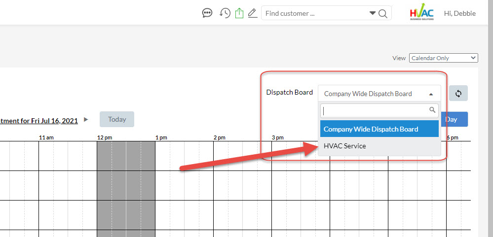Click the Today button
This screenshot has height=237, width=493.
point(117,119)
